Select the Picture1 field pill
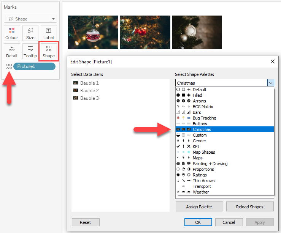 (34, 66)
